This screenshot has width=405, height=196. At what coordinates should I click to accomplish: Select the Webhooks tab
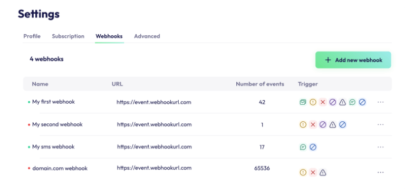(109, 36)
